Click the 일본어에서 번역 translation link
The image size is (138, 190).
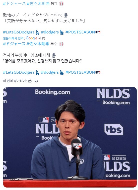(x=13, y=38)
